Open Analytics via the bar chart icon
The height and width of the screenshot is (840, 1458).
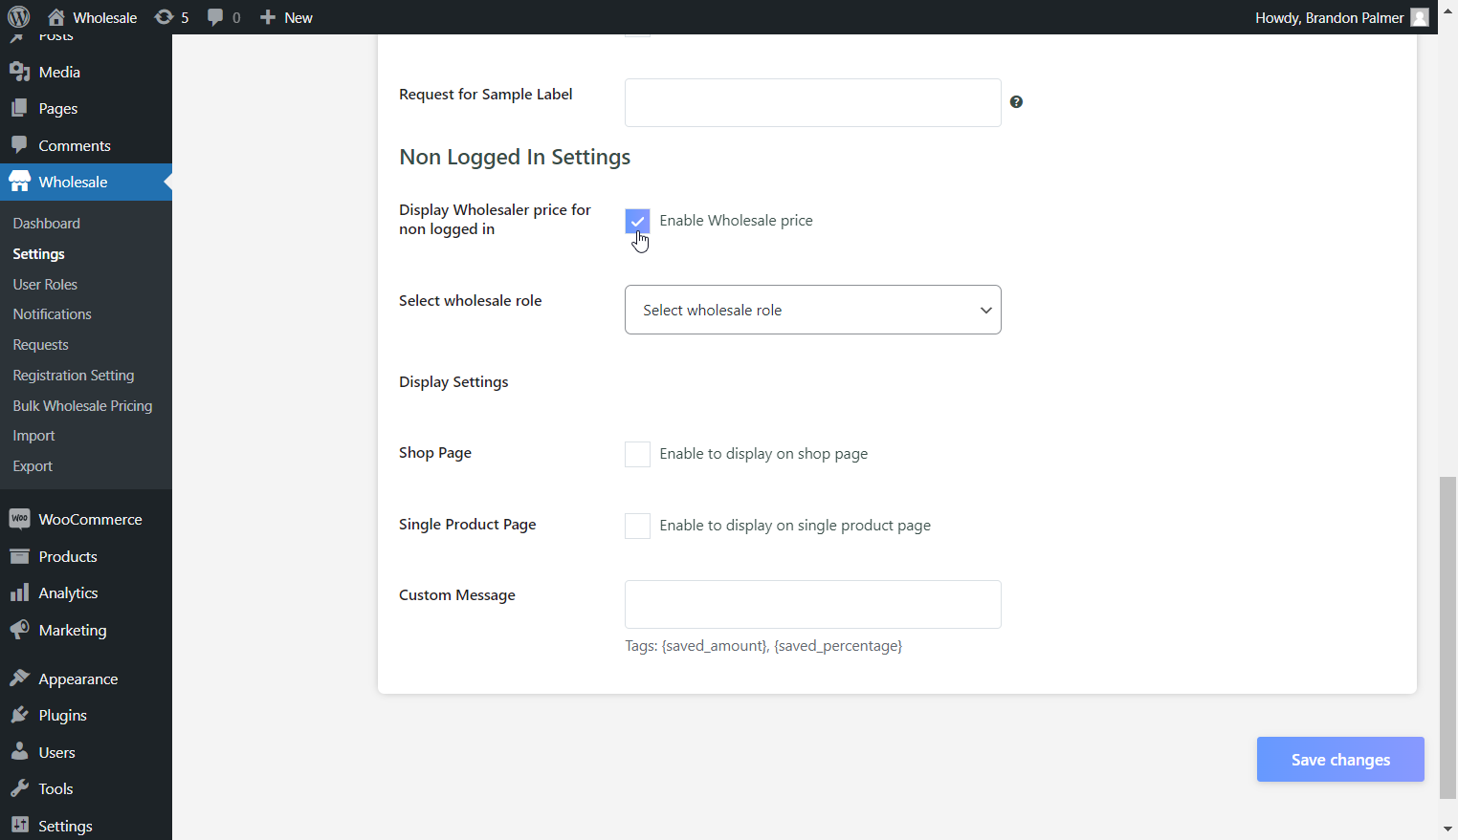coord(20,592)
